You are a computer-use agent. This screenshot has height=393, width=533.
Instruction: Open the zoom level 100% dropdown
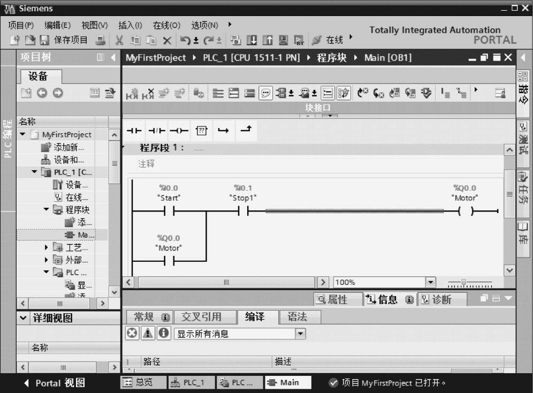(x=430, y=282)
